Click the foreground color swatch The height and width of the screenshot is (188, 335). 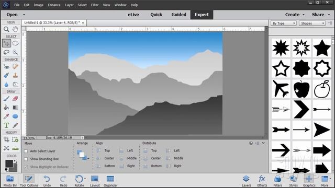[x=9, y=164]
